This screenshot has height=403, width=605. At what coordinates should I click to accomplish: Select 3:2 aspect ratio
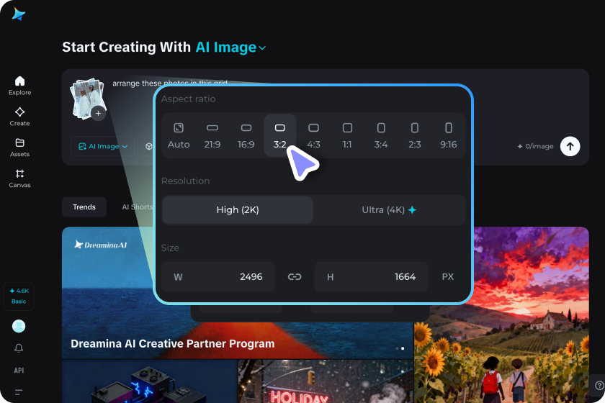[279, 135]
